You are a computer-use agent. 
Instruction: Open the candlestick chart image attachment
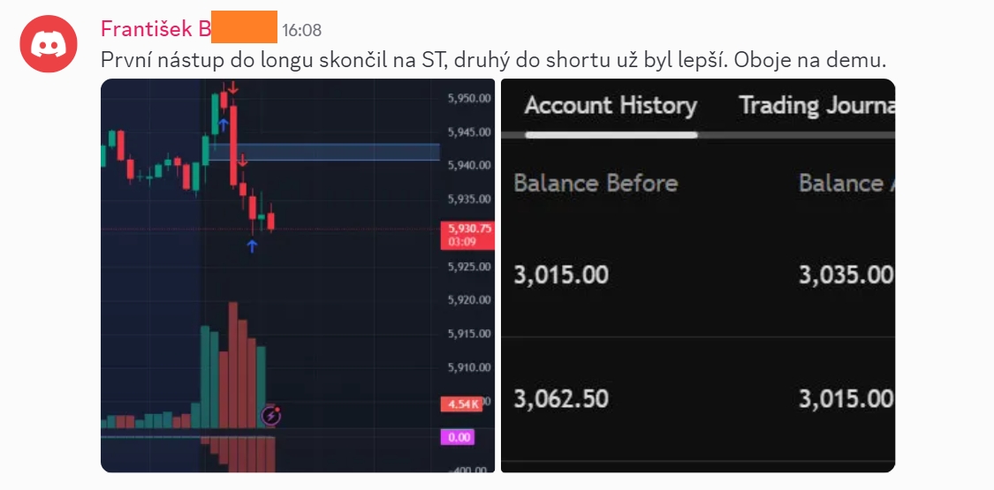[x=297, y=275]
